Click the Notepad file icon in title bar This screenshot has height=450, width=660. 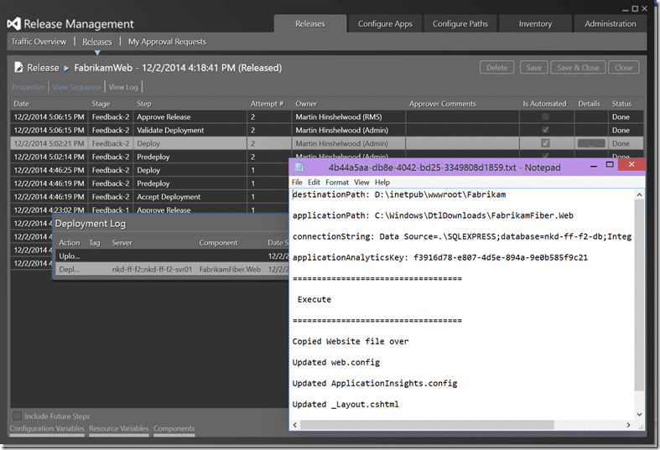tap(299, 167)
